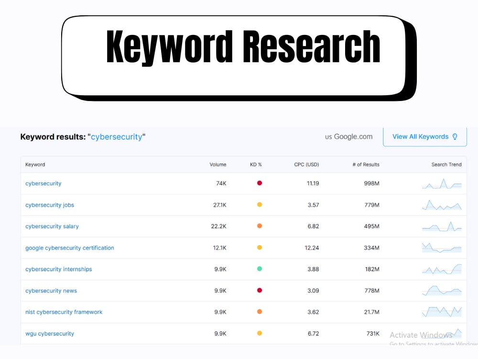The height and width of the screenshot is (359, 478).
Task: Click the 22.2K volume value
Action: click(x=218, y=226)
